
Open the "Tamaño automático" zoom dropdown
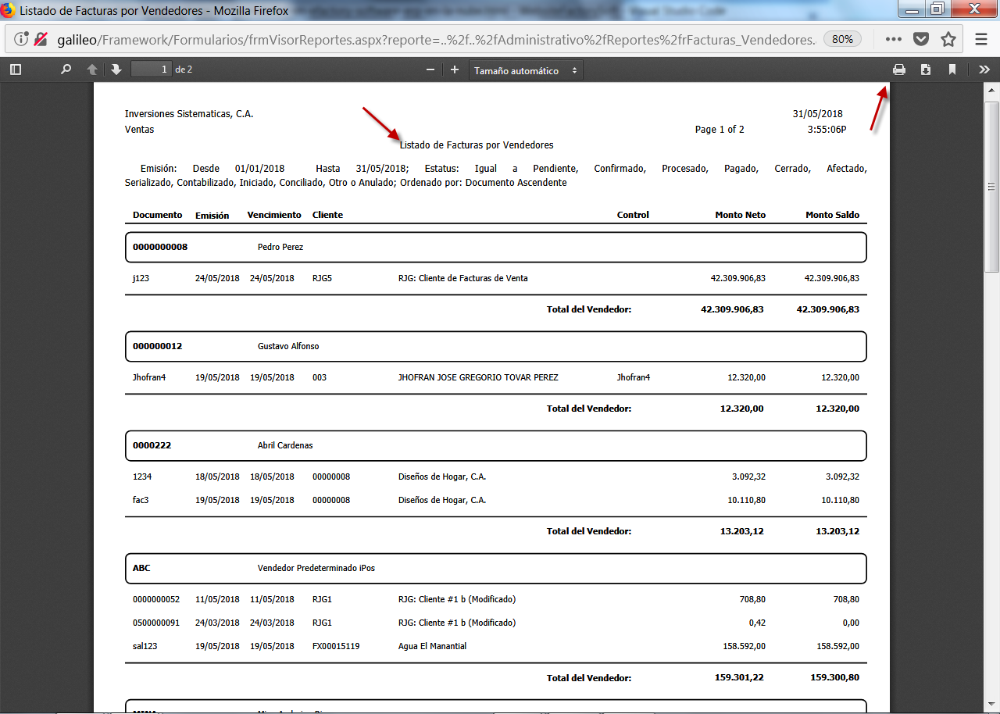[526, 70]
